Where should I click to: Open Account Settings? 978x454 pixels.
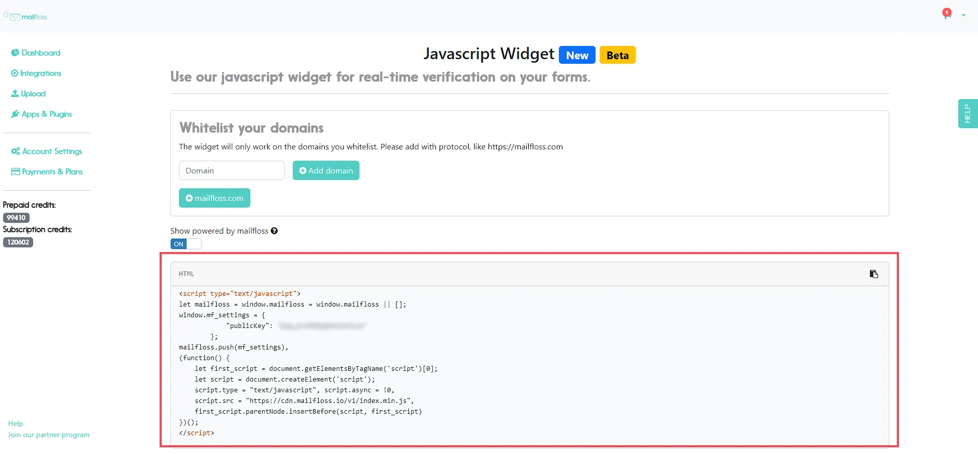46,151
